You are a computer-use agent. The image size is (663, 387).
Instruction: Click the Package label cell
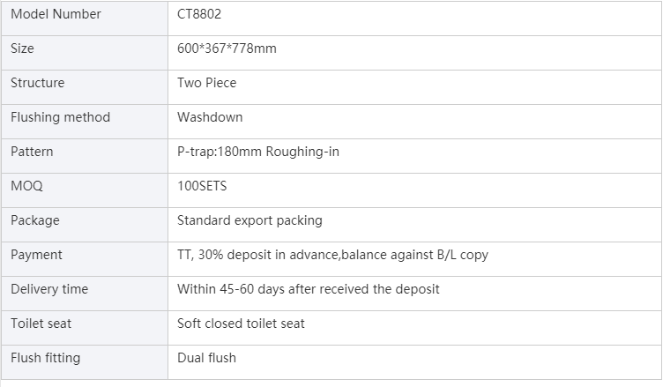click(34, 220)
